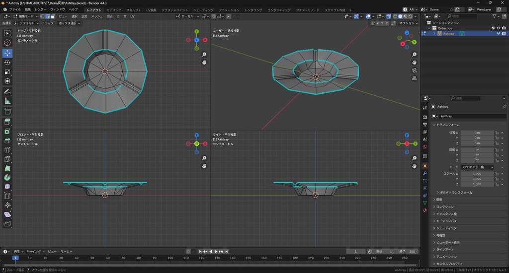Open the 編集モード mode dropdown
This screenshot has height=273, width=509.
(26, 16)
